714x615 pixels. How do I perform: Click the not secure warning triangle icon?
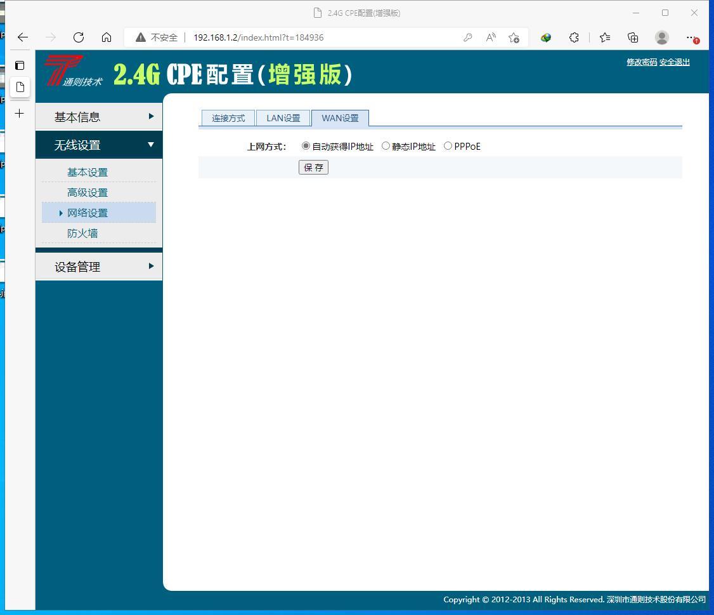141,37
